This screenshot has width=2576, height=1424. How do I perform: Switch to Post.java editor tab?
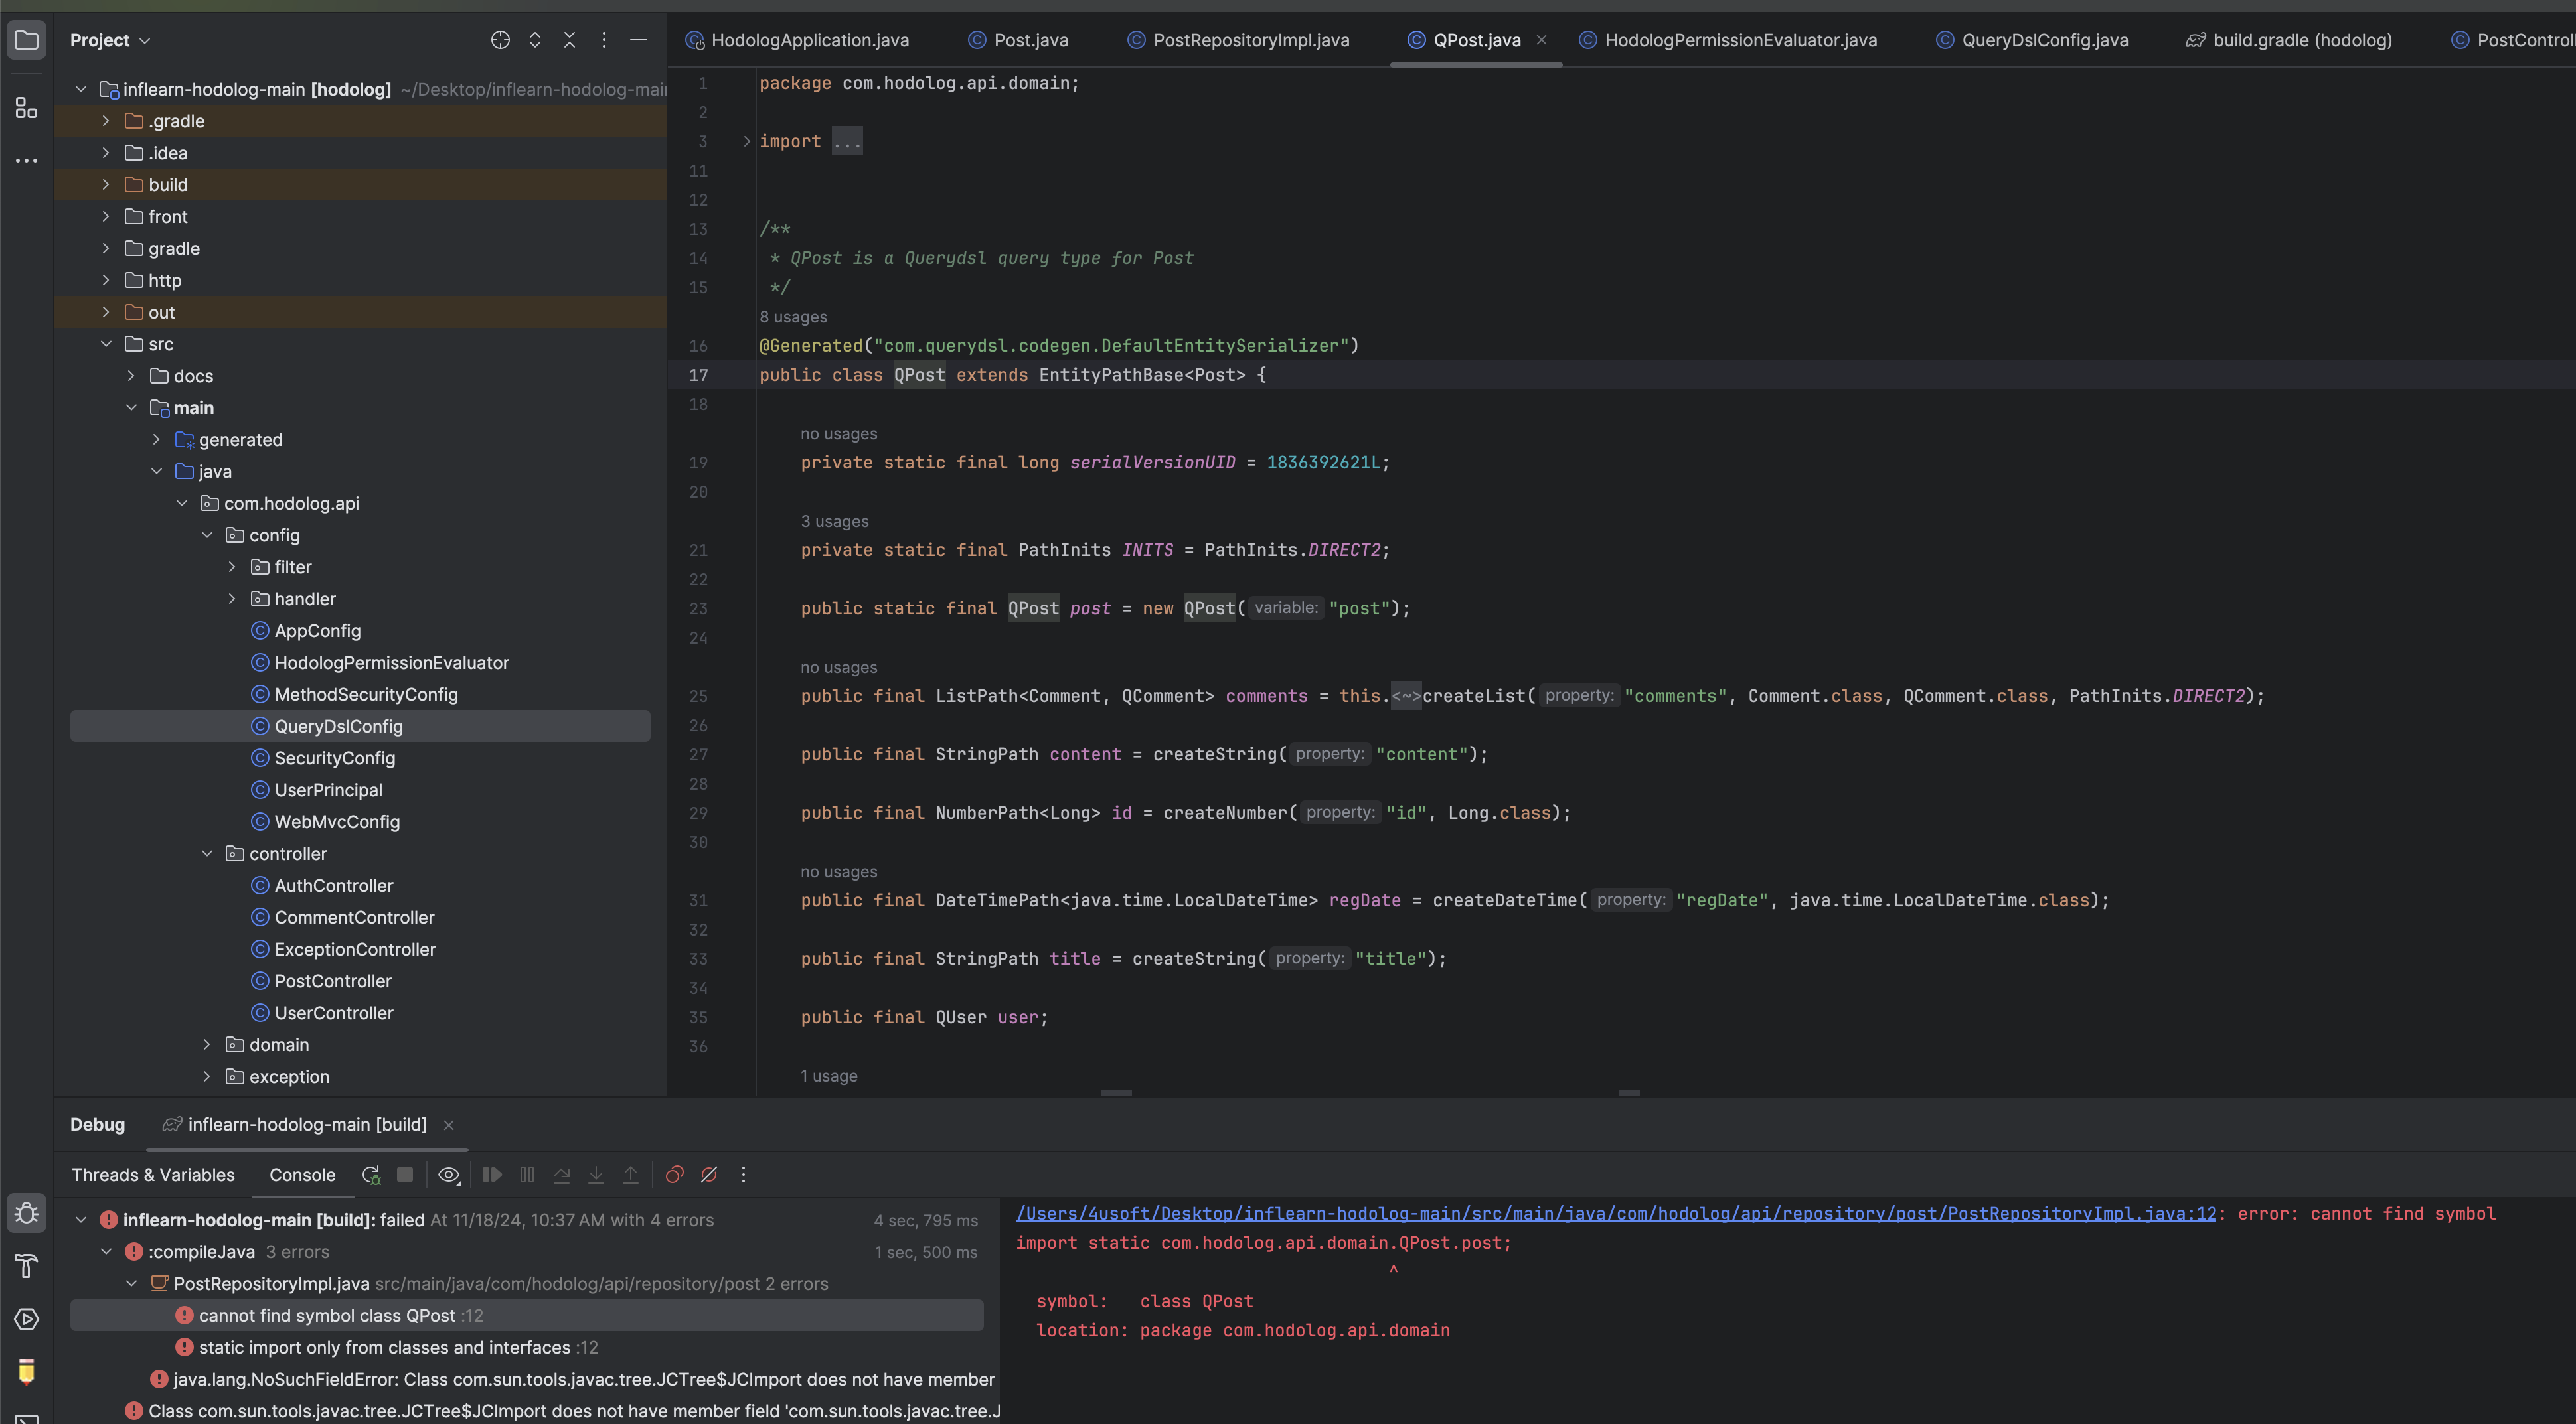tap(1018, 40)
